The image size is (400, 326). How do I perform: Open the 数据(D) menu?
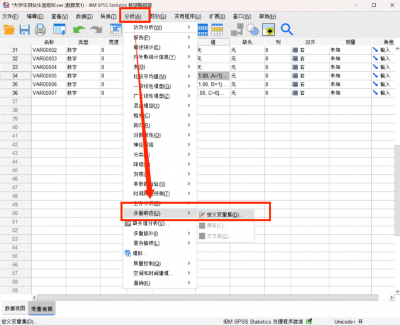[85, 16]
